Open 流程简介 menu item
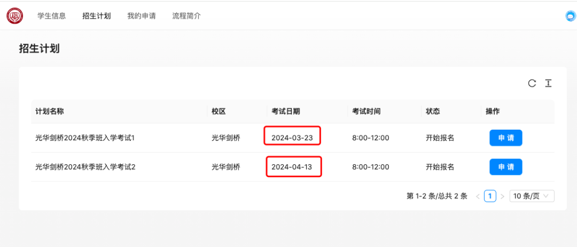The width and height of the screenshot is (577, 247). [x=186, y=16]
